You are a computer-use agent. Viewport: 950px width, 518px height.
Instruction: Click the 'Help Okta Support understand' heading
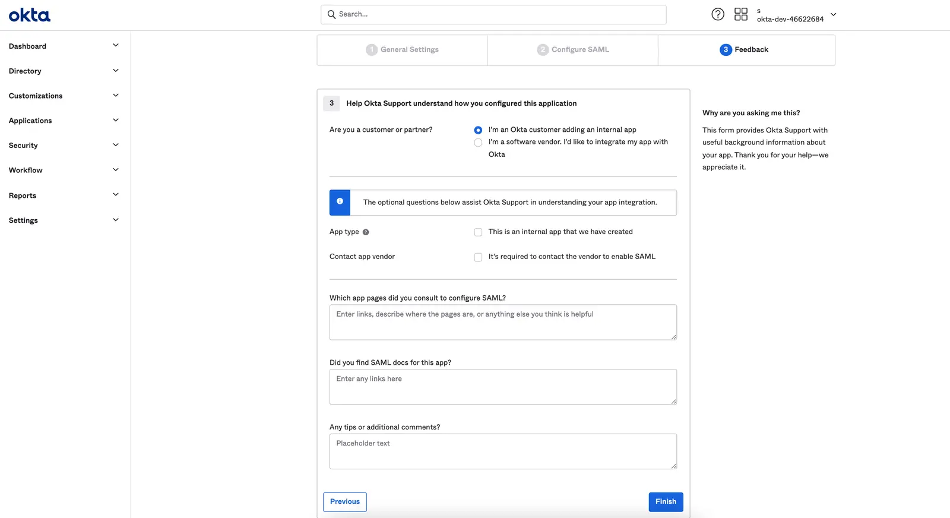(x=461, y=103)
